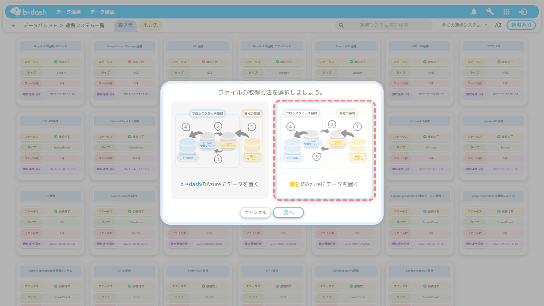The image size is (544, 306).
Task: Open the sansanAPI連携 card
Action: point(493,146)
